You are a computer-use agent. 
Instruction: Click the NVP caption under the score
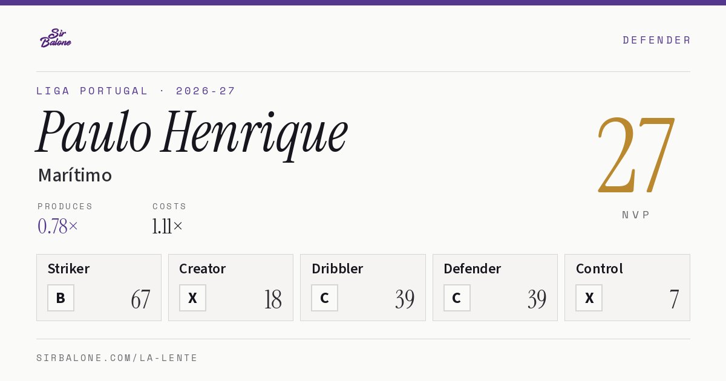click(636, 215)
